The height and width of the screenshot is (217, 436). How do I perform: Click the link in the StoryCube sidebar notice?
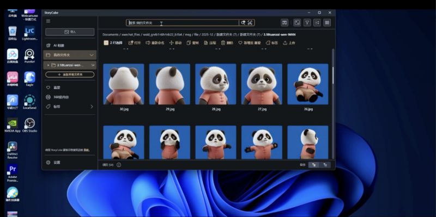click(87, 150)
